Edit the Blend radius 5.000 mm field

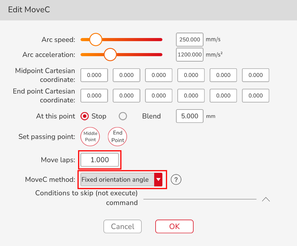click(190, 116)
